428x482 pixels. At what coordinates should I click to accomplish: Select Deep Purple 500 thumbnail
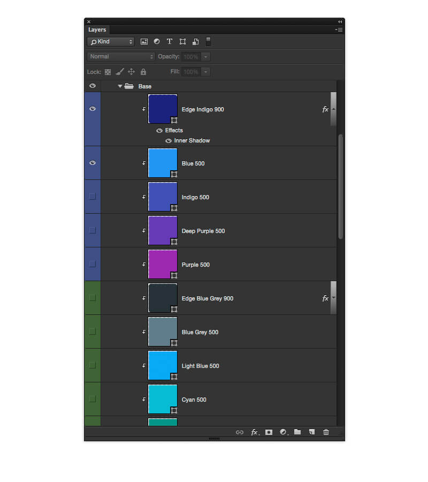[163, 230]
